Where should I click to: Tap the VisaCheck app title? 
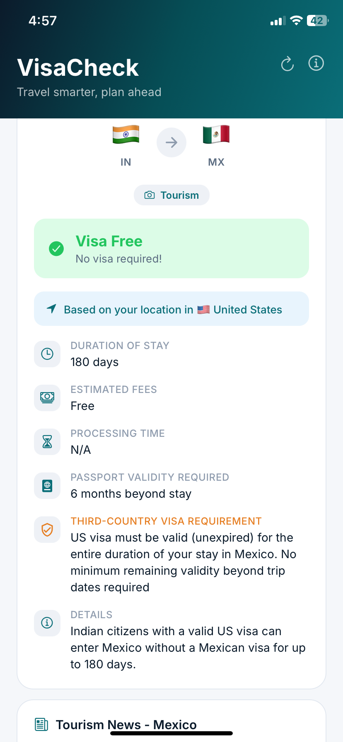tap(78, 67)
